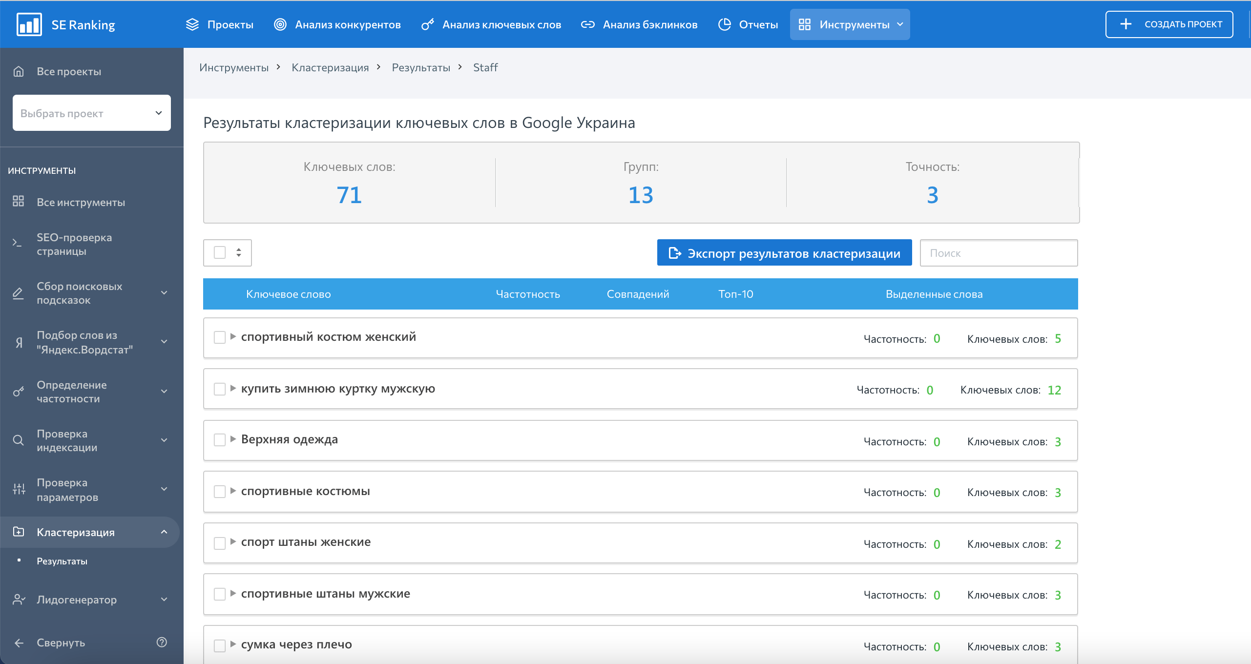
Task: Click the question mark help icon in sidebar
Action: point(162,643)
